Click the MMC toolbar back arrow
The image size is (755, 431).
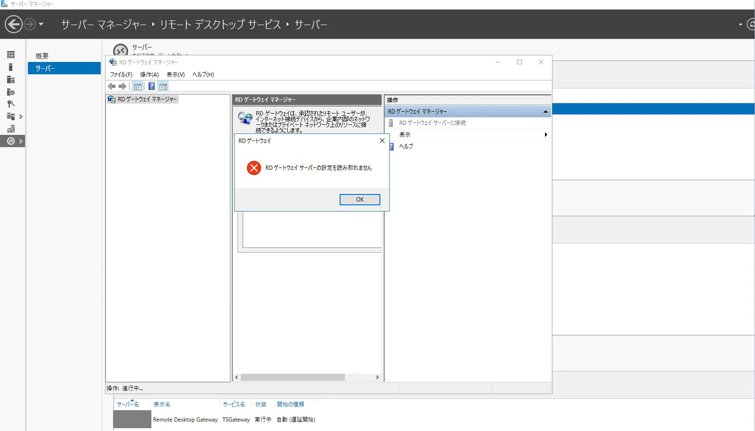click(x=112, y=86)
